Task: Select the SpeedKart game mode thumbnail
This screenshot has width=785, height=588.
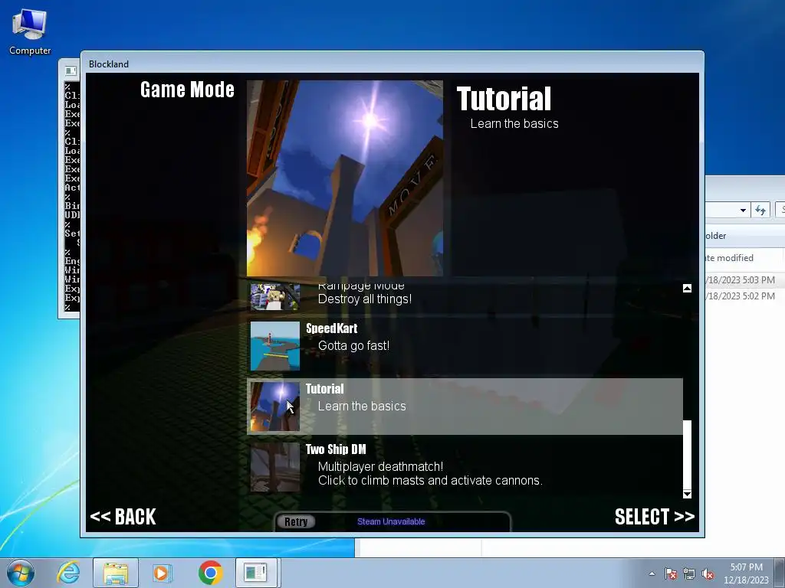Action: (275, 345)
